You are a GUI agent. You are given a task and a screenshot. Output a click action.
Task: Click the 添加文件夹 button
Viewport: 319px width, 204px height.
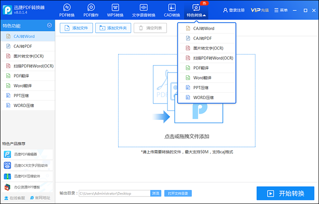pos(113,28)
